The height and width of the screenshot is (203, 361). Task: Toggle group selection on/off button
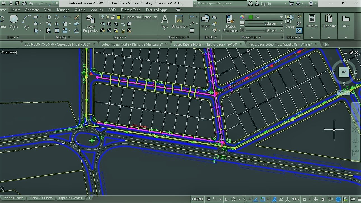coord(299,30)
